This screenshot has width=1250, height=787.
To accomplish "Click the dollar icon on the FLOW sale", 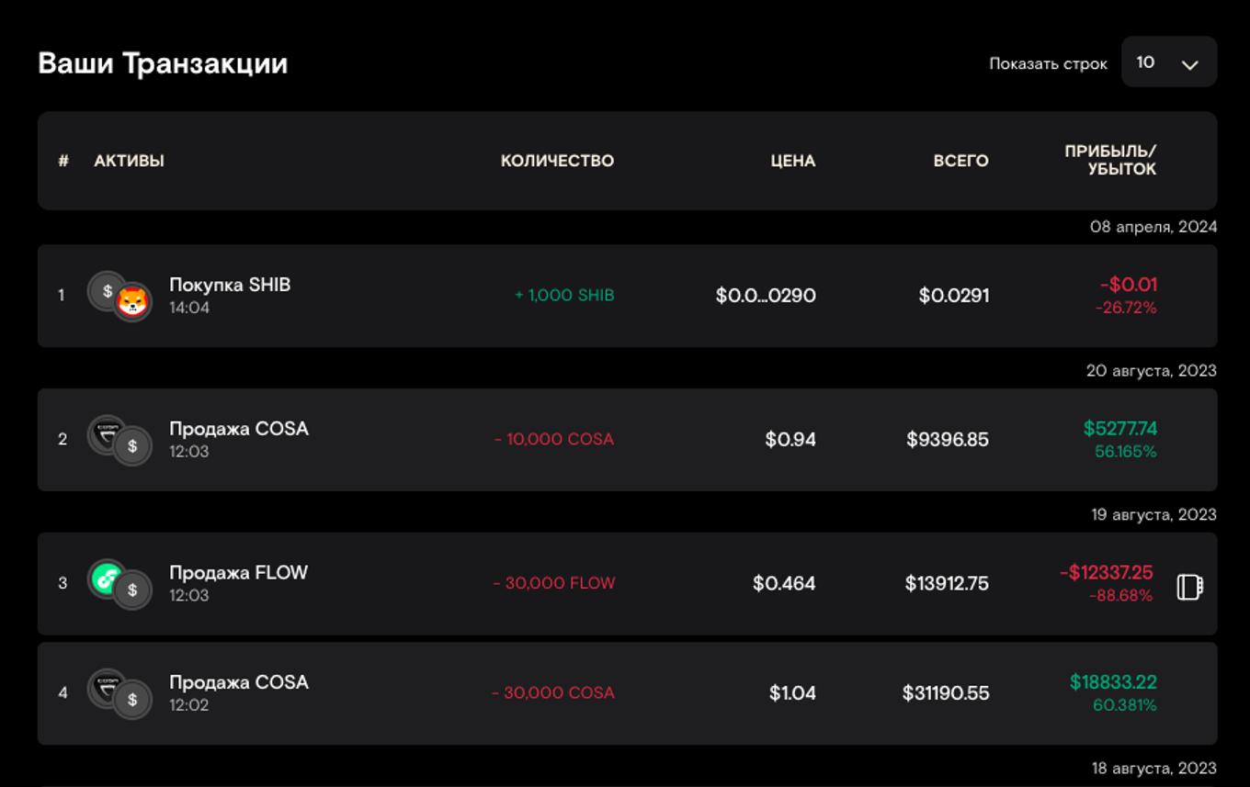I will [133, 590].
